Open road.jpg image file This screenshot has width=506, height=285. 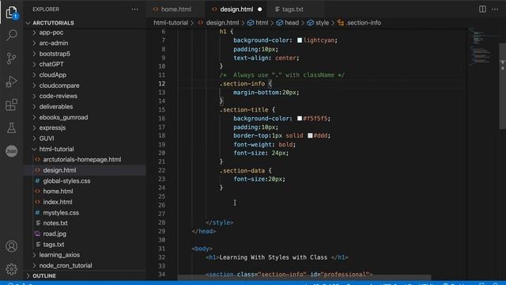(x=55, y=234)
